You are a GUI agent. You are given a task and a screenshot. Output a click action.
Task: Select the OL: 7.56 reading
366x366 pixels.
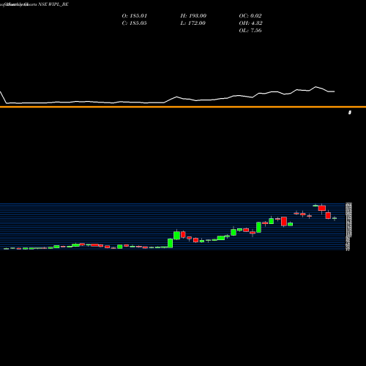click(x=250, y=31)
